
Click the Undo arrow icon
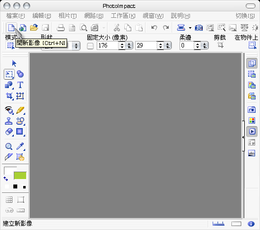coord(154,28)
